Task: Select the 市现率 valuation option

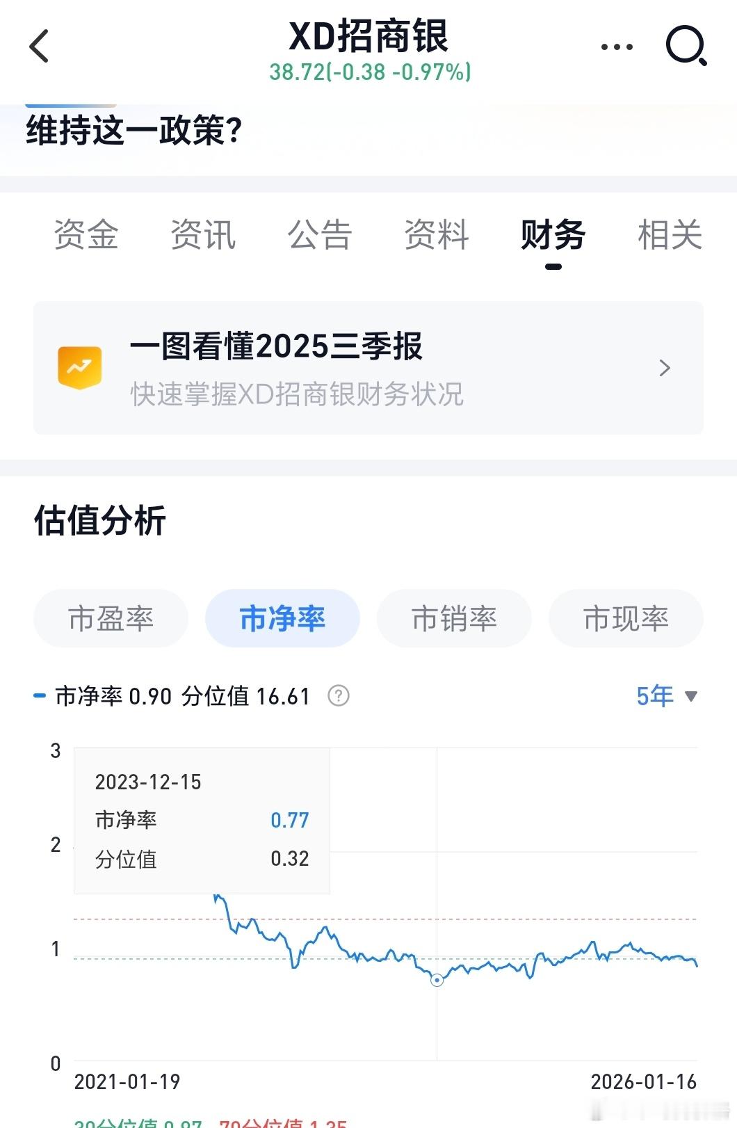Action: [x=626, y=618]
